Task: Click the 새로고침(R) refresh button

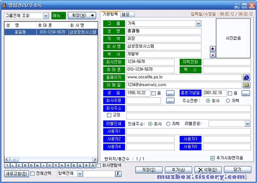Action: [x=16, y=174]
